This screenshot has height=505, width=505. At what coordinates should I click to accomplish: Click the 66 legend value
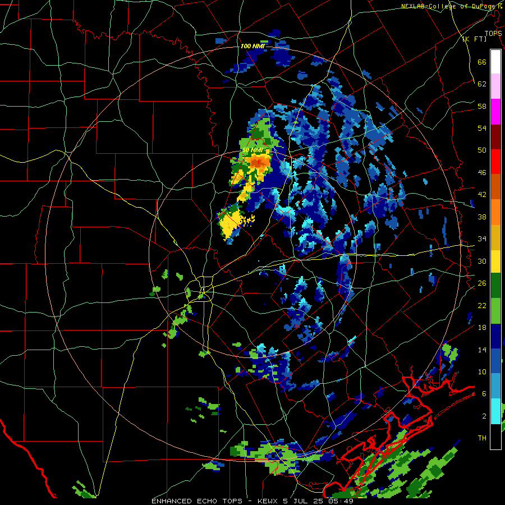pos(482,62)
